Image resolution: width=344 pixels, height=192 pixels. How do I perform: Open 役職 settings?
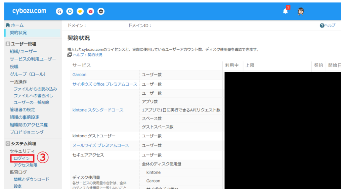coord(14,67)
